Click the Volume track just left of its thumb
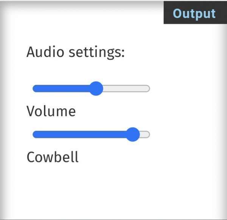Image resolution: width=227 pixels, height=220 pixels. [x=86, y=88]
